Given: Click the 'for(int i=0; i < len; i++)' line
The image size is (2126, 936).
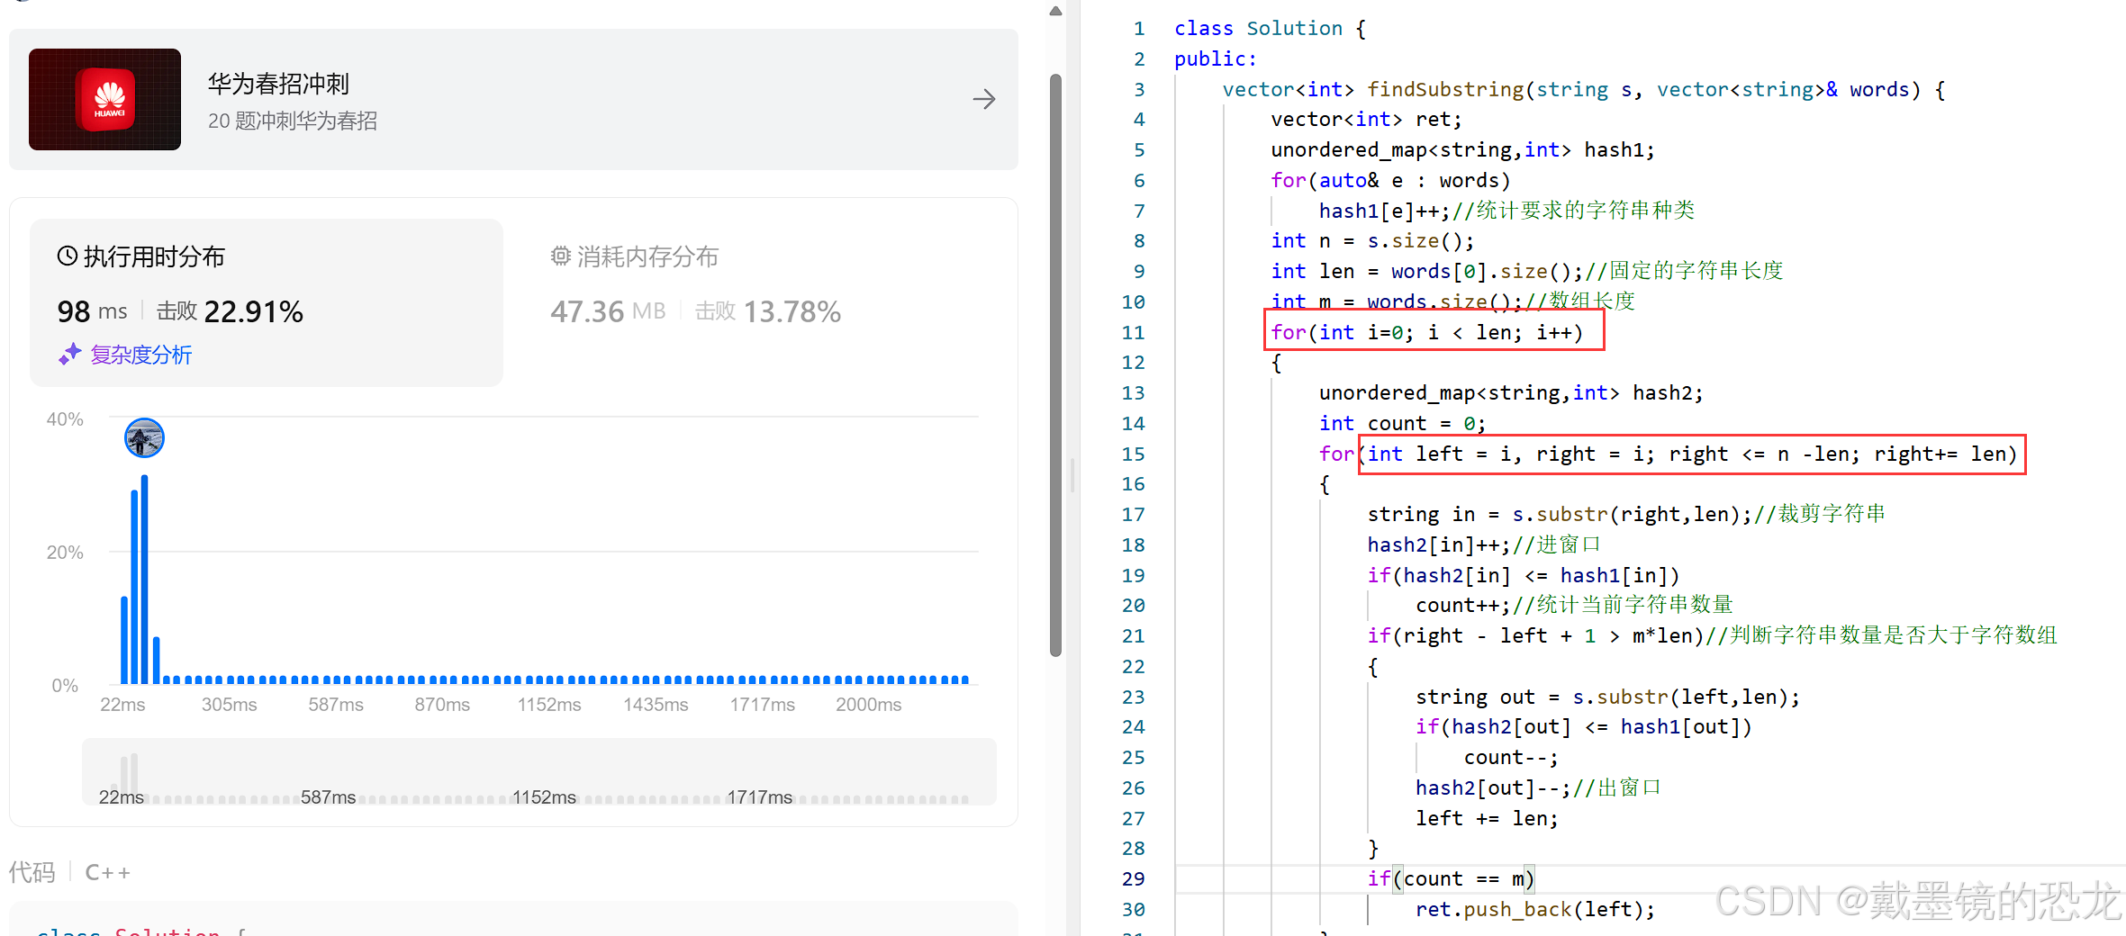Looking at the screenshot, I should pyautogui.click(x=1427, y=333).
